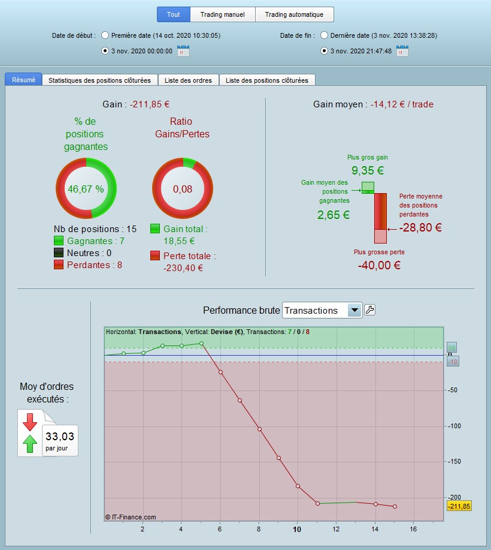The height and width of the screenshot is (550, 491).
Task: Click the green Gagnantes legend square
Action: coord(59,241)
